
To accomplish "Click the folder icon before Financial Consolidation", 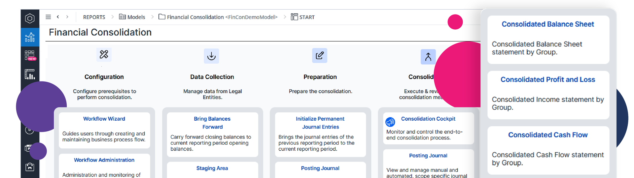I will coord(162,17).
